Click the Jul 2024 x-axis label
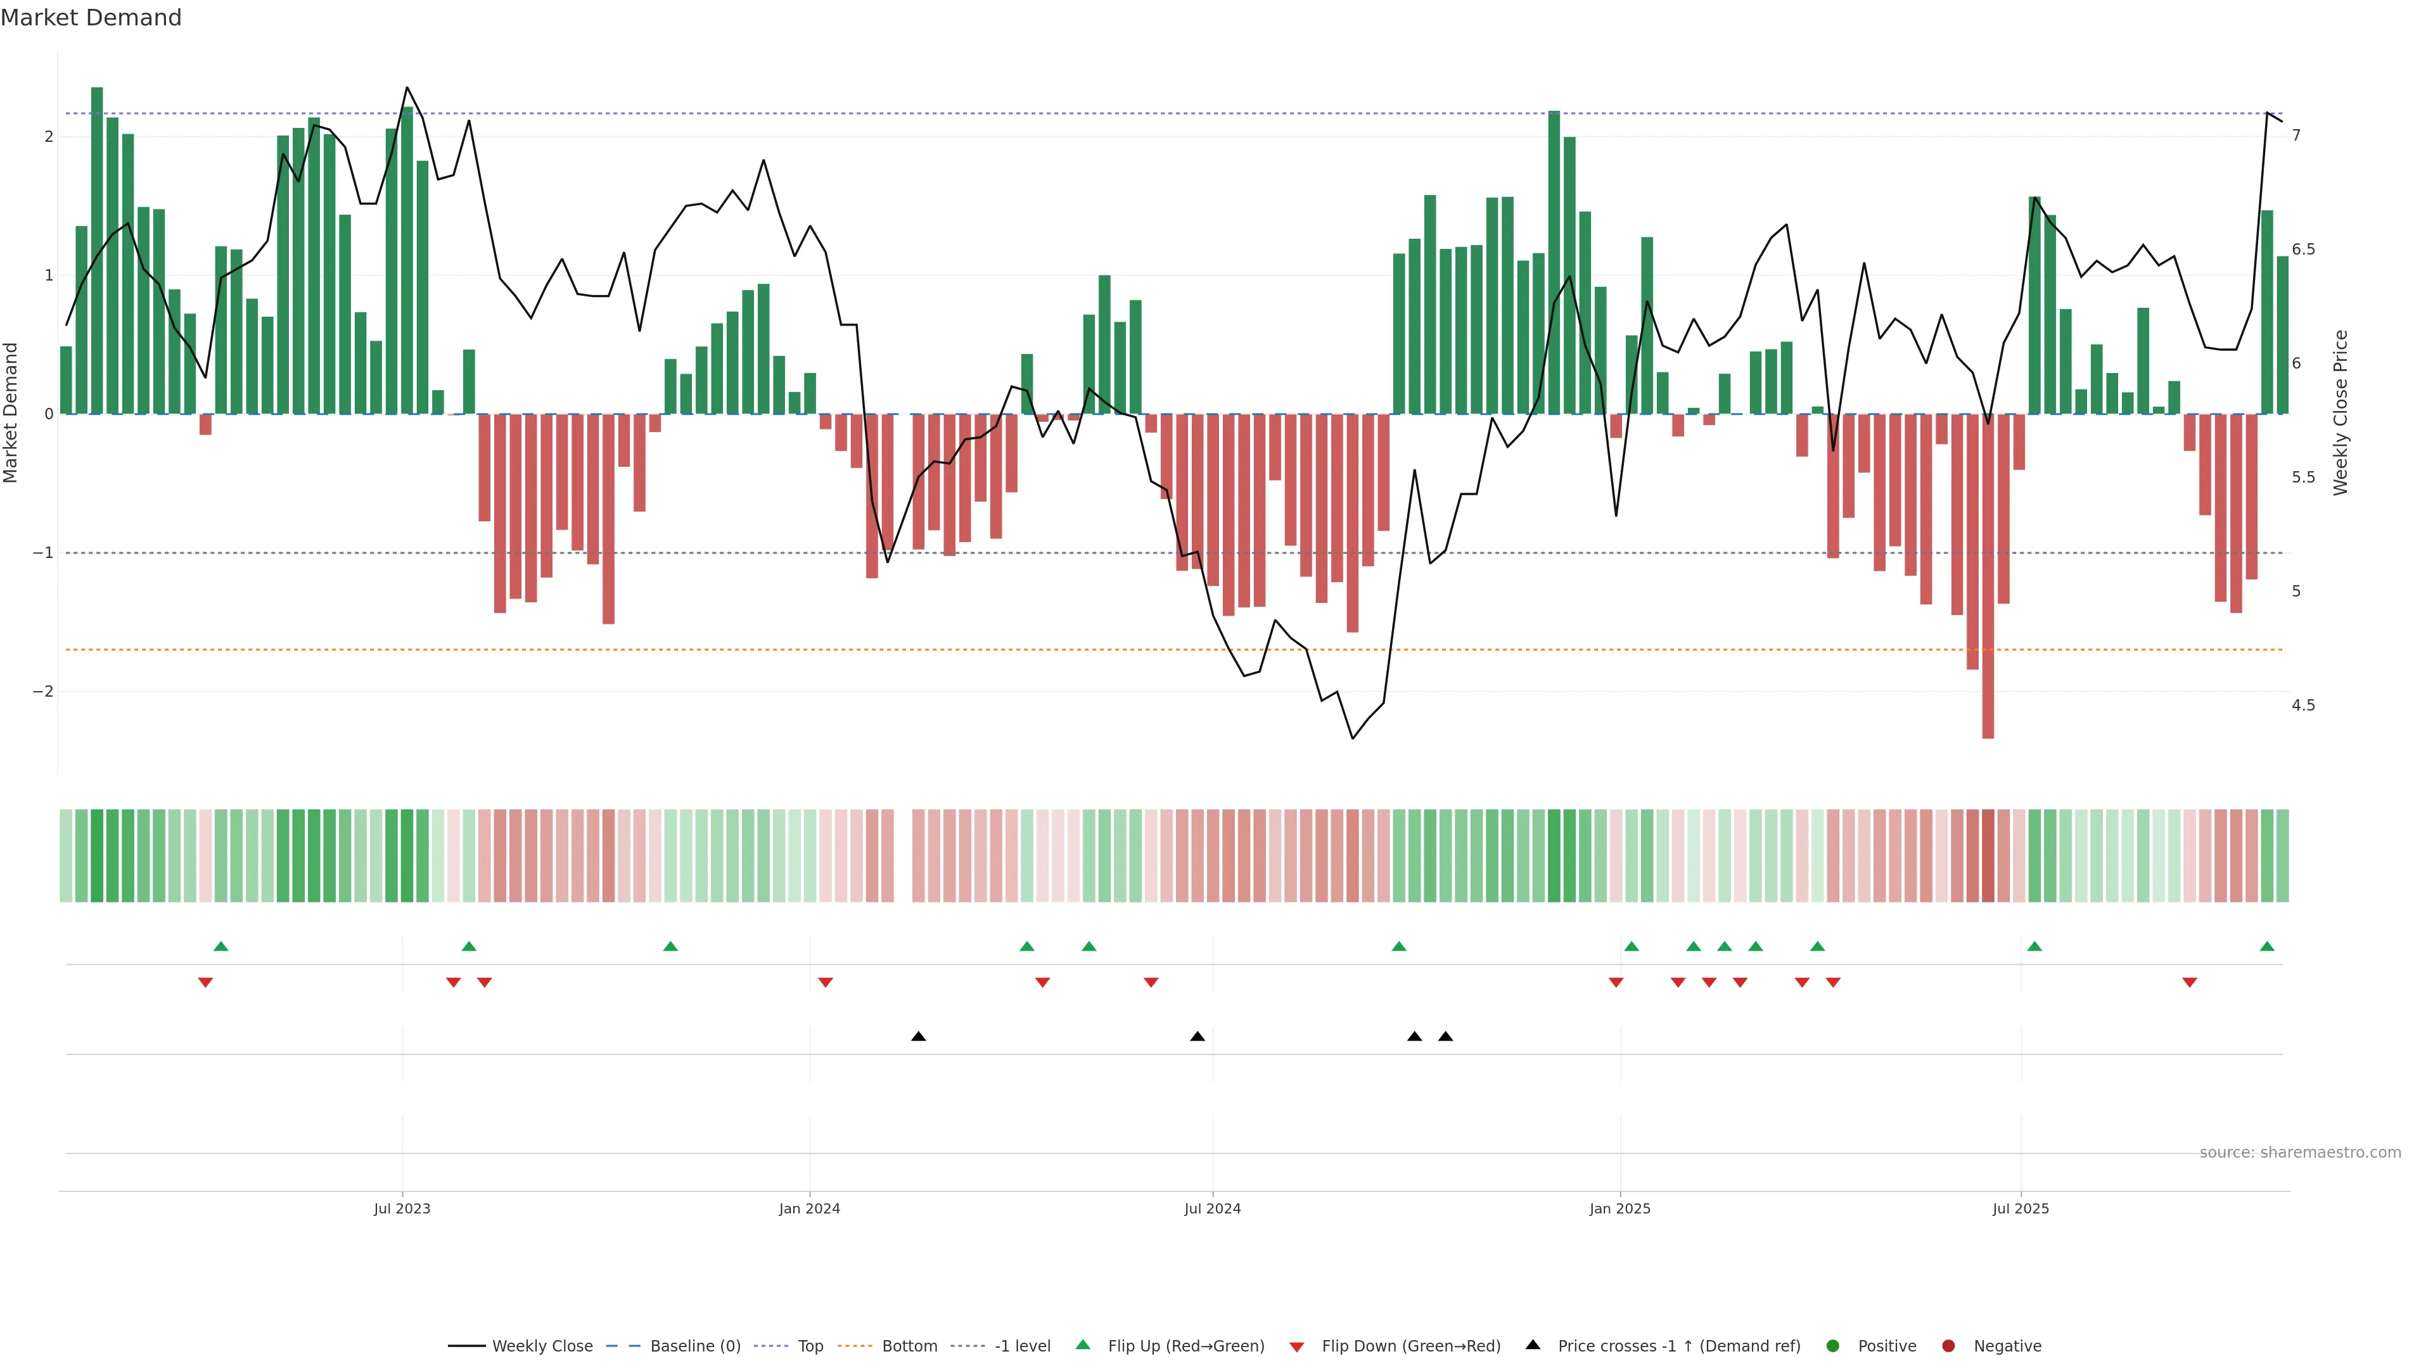 tap(1212, 1208)
